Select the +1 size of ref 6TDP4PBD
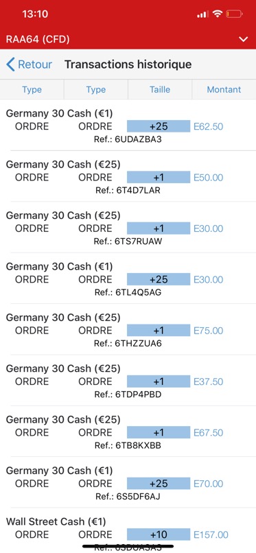Image resolution: width=256 pixels, height=553 pixels. tap(159, 381)
